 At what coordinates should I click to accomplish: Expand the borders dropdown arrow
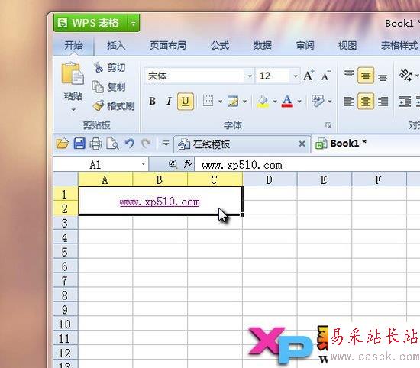coord(220,102)
